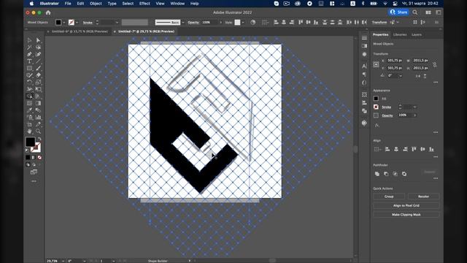The height and width of the screenshot is (263, 467).
Task: Open the Window menu
Action: pyautogui.click(x=177, y=4)
